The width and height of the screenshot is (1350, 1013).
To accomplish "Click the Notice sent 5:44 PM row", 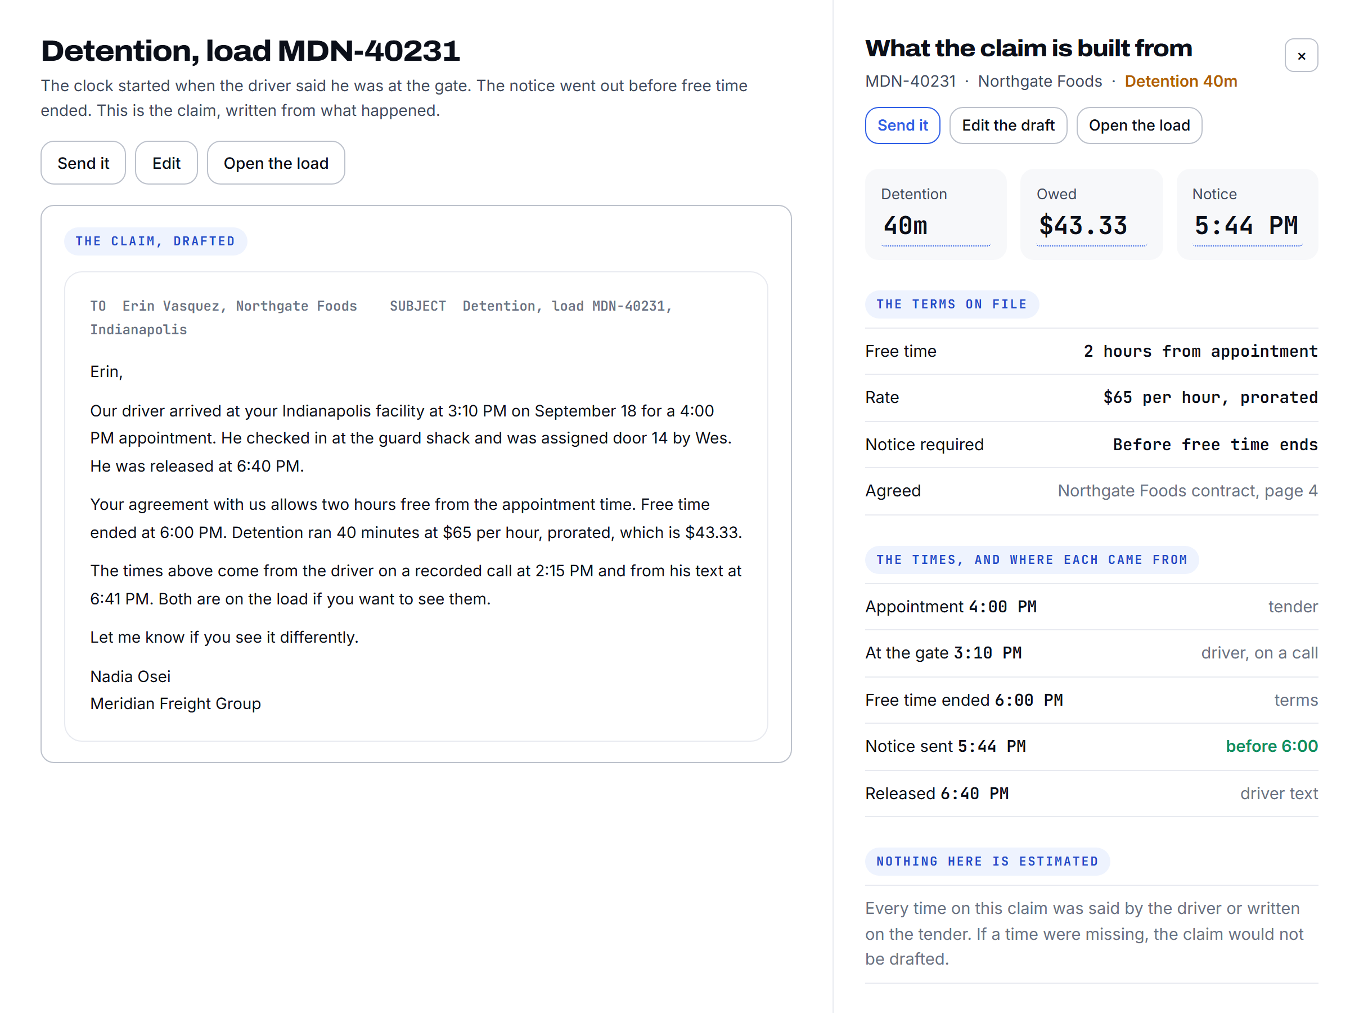I will (x=1091, y=746).
